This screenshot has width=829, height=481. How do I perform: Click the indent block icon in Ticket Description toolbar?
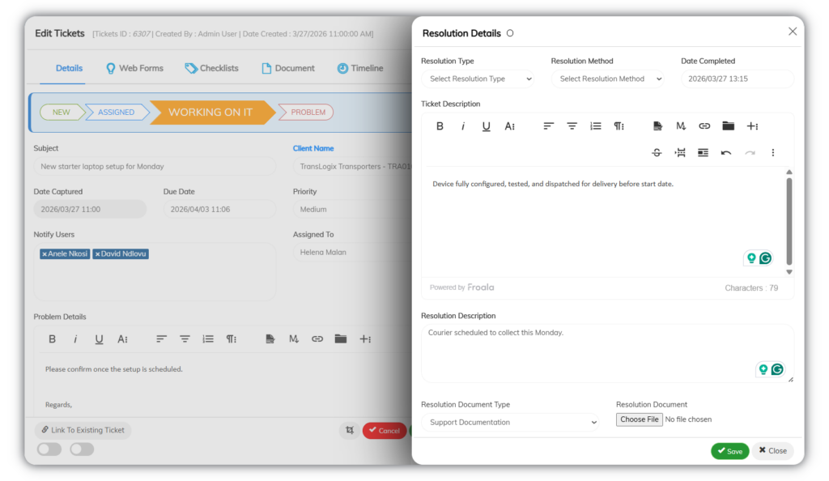point(703,152)
